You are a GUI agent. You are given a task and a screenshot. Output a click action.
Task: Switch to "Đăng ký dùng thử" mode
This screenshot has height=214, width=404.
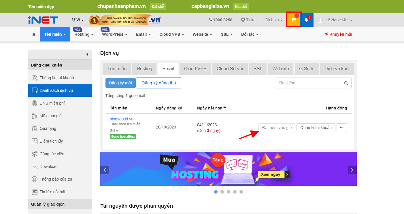[x=159, y=83]
